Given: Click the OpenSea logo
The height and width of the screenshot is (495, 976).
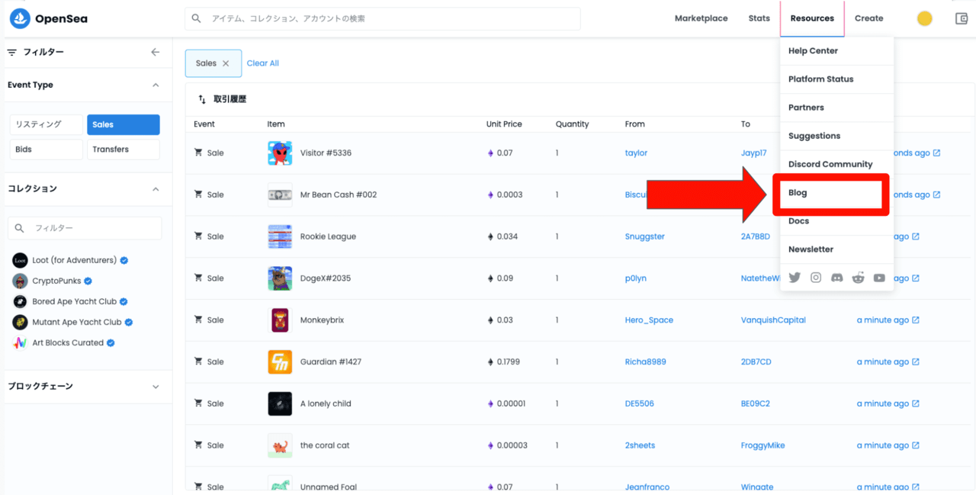Looking at the screenshot, I should coord(48,18).
